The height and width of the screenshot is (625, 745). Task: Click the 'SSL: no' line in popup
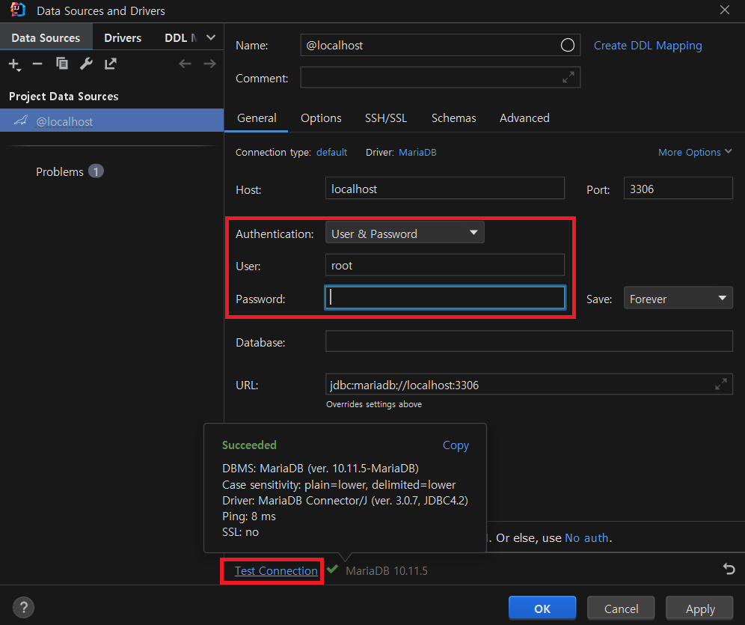click(240, 532)
